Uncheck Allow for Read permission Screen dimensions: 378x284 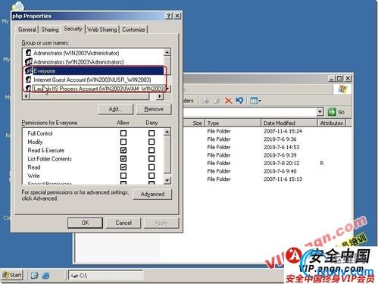[123, 167]
